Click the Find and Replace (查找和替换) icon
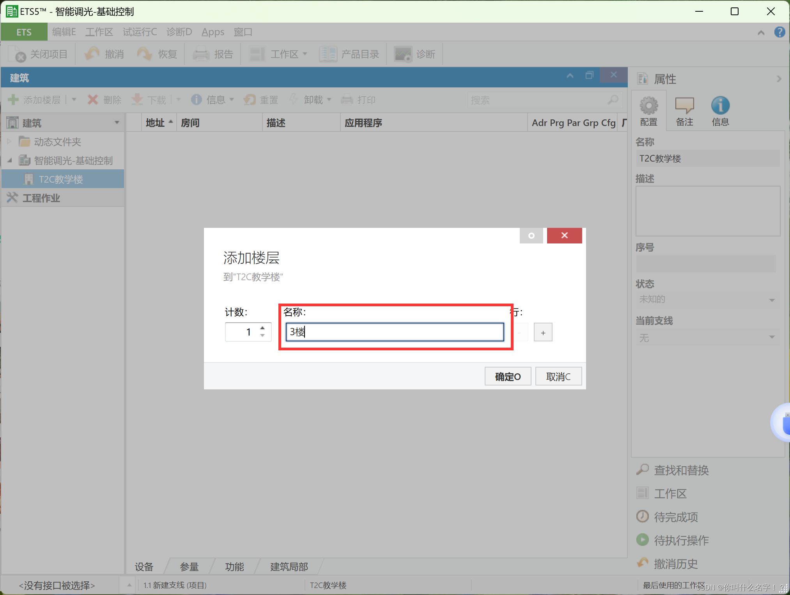This screenshot has width=790, height=595. (643, 470)
